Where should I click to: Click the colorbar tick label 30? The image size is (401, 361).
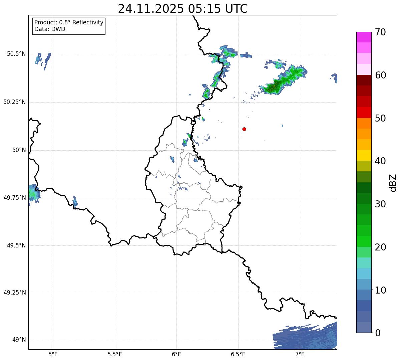point(380,204)
